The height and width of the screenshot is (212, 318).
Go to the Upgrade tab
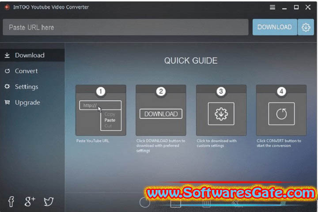32,102
